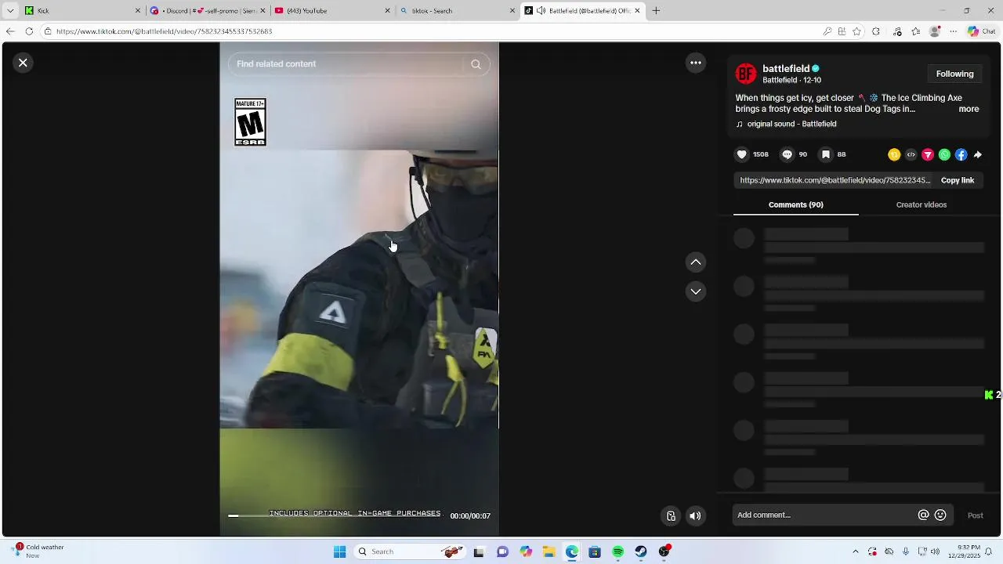Screen dimensions: 1003x564
Task: Open more share options arrow
Action: (x=978, y=155)
